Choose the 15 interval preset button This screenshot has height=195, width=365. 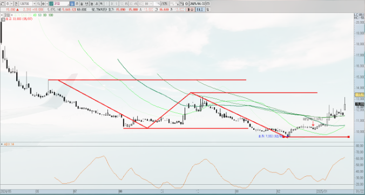(x=126, y=3)
